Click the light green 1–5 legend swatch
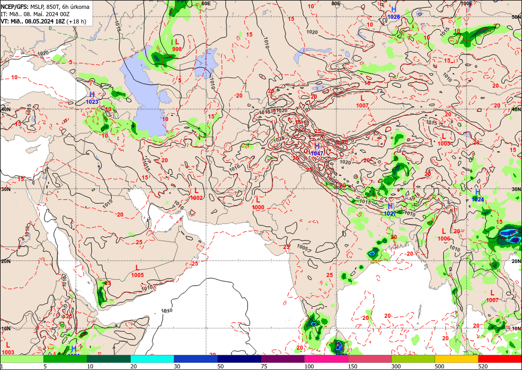 click(21, 359)
